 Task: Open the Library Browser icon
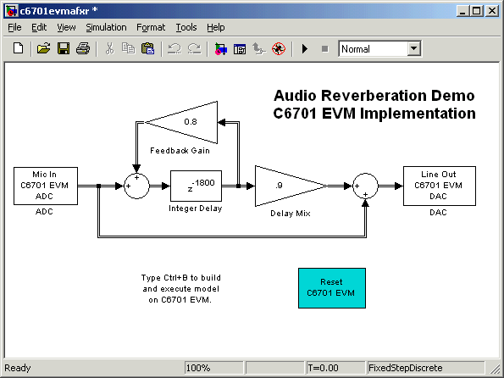[x=221, y=49]
